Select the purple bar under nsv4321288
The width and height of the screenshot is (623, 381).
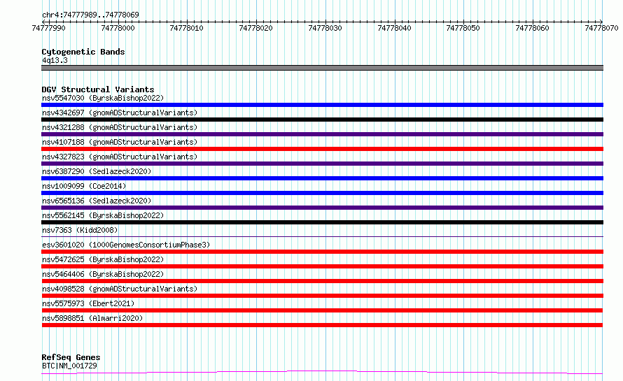click(322, 134)
